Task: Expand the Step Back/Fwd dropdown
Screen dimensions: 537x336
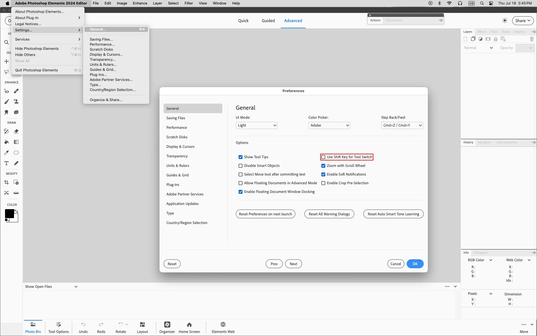Action: [402, 125]
